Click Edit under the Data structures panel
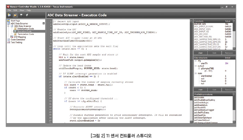This screenshot has height=140, width=243. click(x=214, y=89)
